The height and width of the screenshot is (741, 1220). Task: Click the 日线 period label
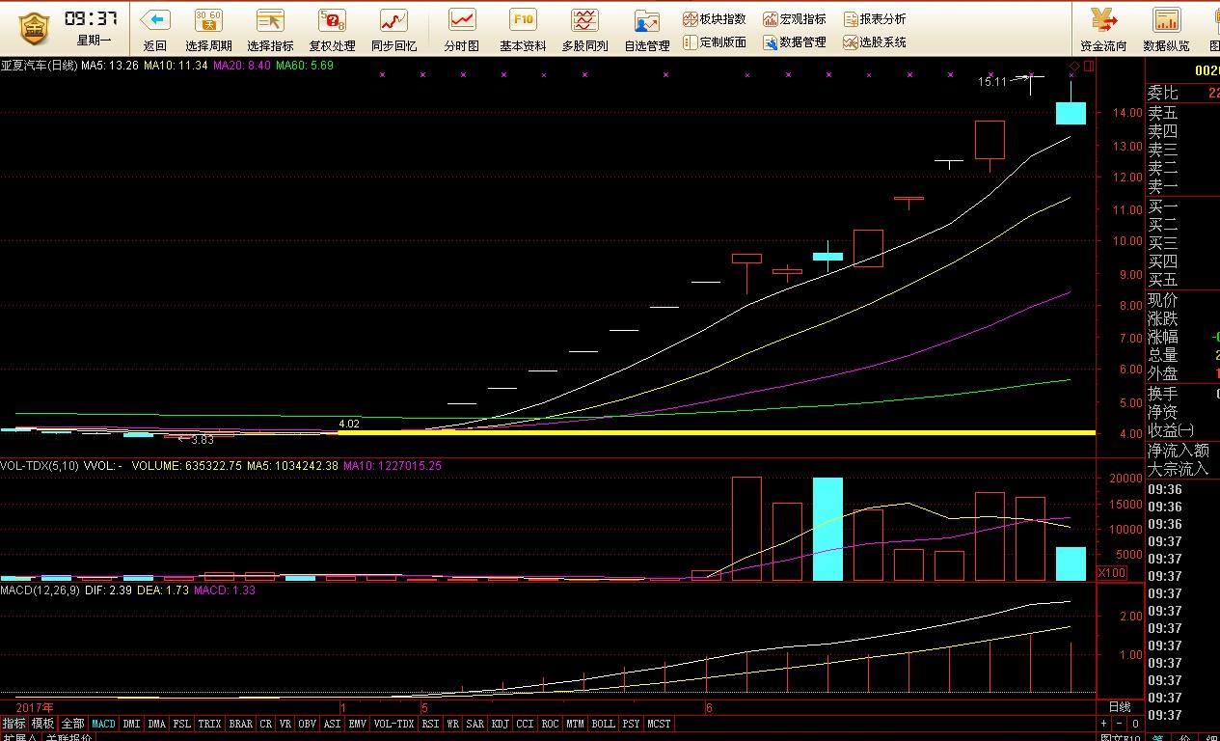pyautogui.click(x=1119, y=707)
